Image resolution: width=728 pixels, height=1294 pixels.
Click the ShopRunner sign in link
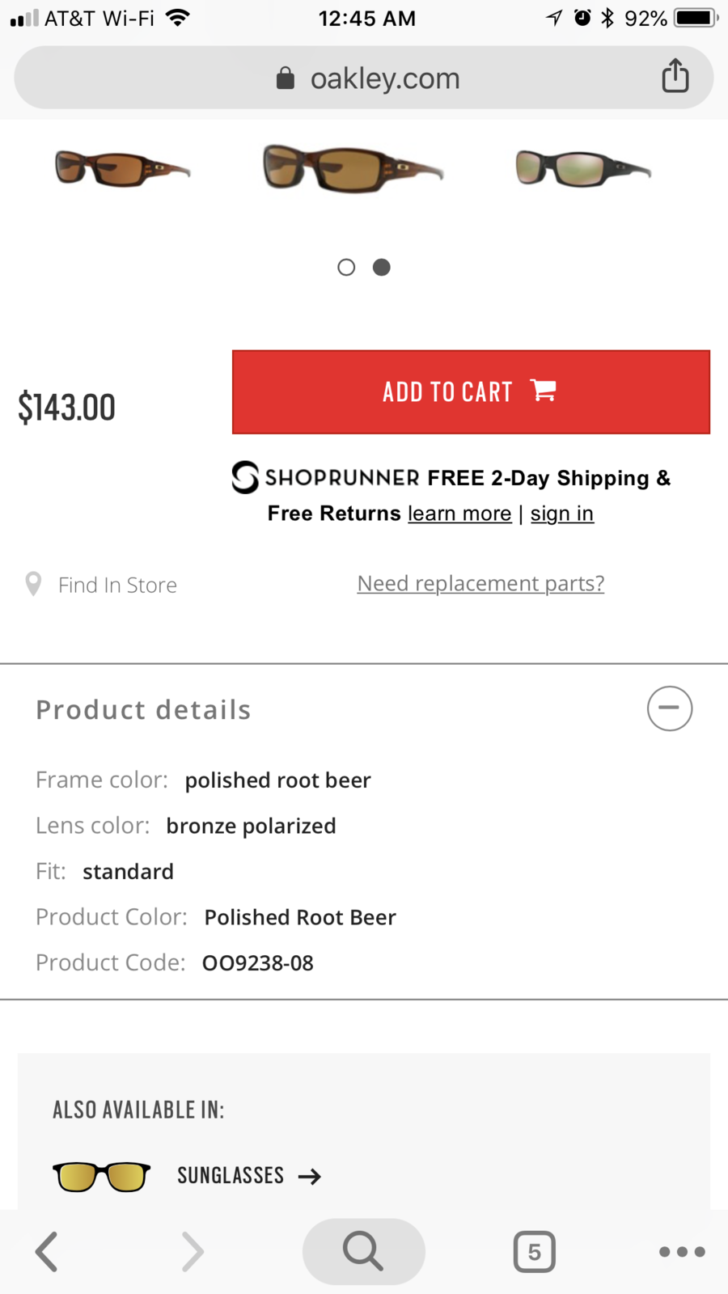coord(562,514)
